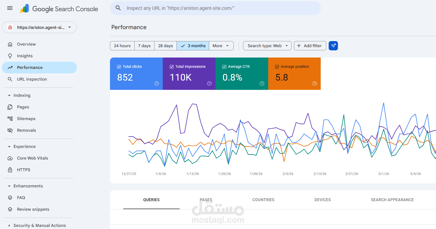The width and height of the screenshot is (436, 229).
Task: Switch to the Search Appearance tab
Action: pyautogui.click(x=392, y=200)
